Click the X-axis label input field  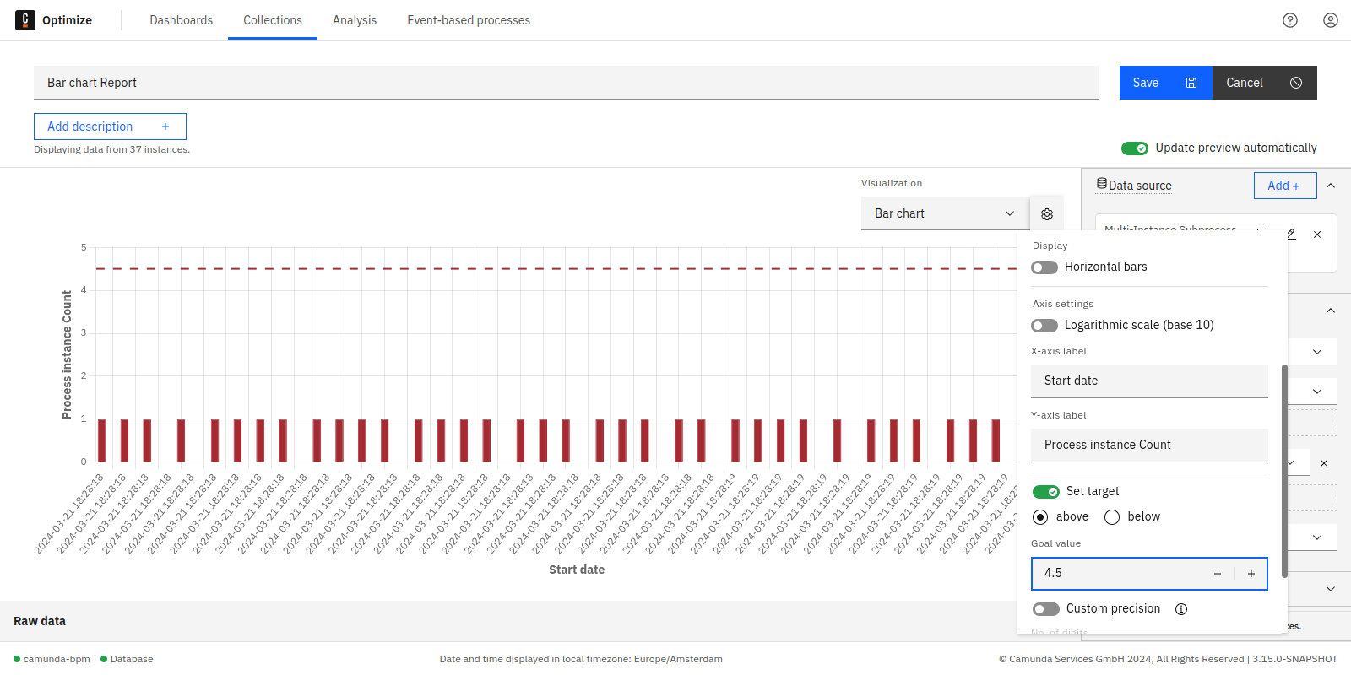coord(1148,381)
